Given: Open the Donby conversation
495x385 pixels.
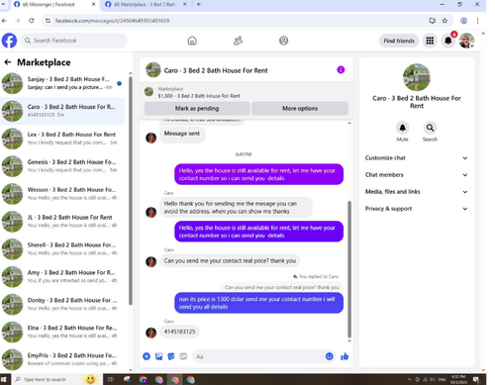Looking at the screenshot, I should [x=62, y=304].
